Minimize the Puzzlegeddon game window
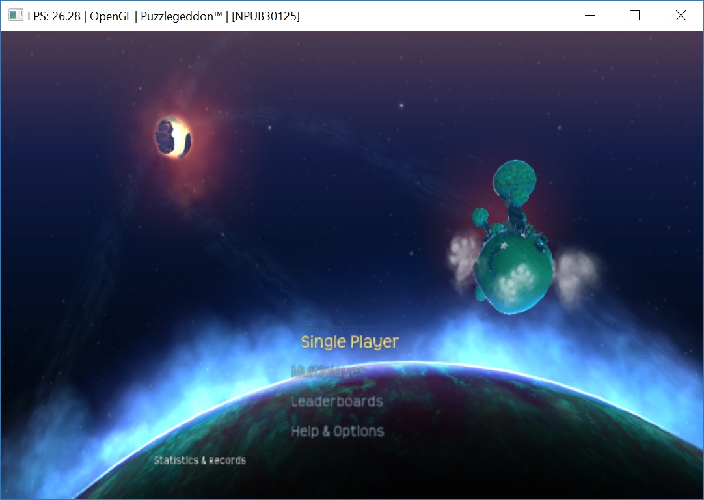The height and width of the screenshot is (500, 704). (x=589, y=16)
